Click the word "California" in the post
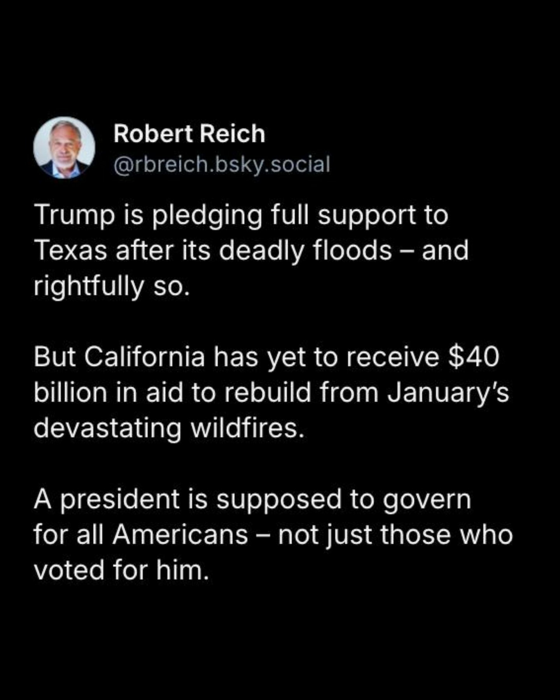Viewport: 560px width, 700px height. pyautogui.click(x=144, y=357)
